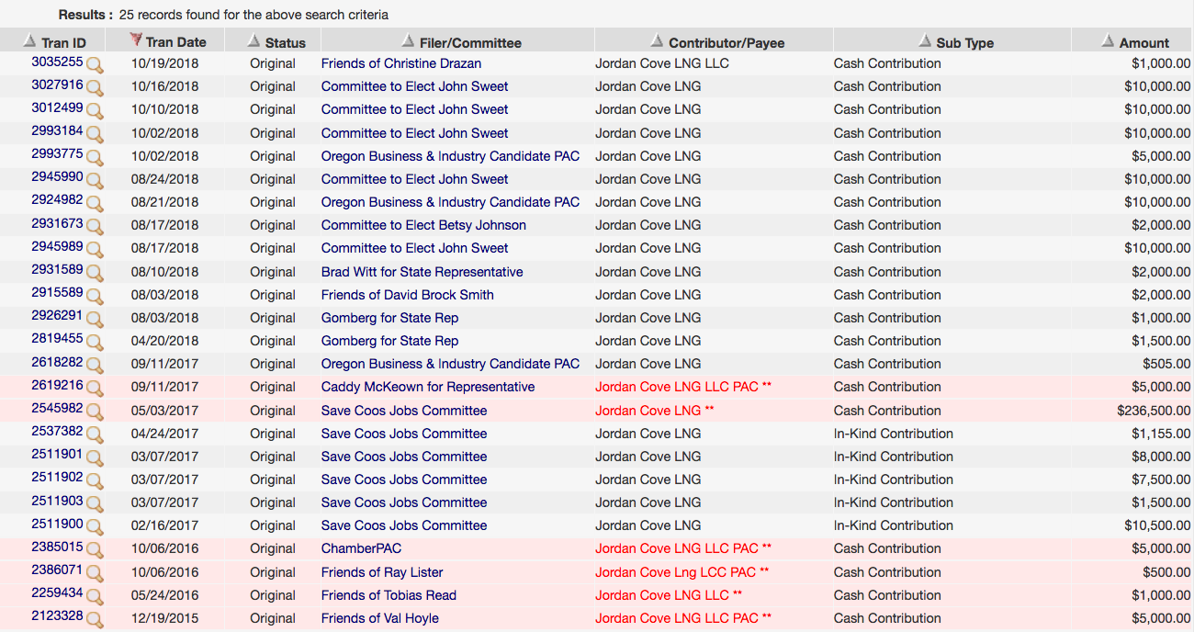
Task: Open Caddy McKeown for Representative link
Action: coord(428,387)
